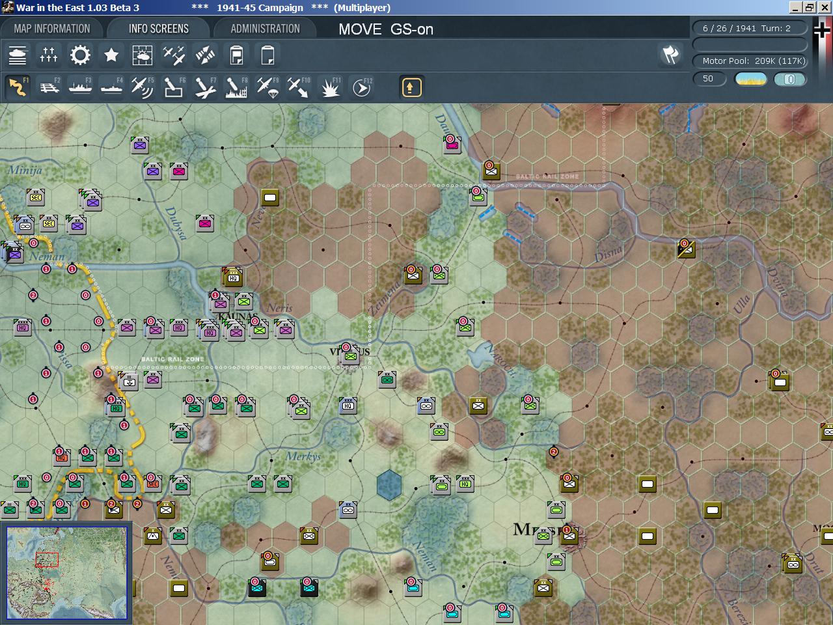Click the "Neris" river label
The image size is (833, 625).
[x=280, y=308]
